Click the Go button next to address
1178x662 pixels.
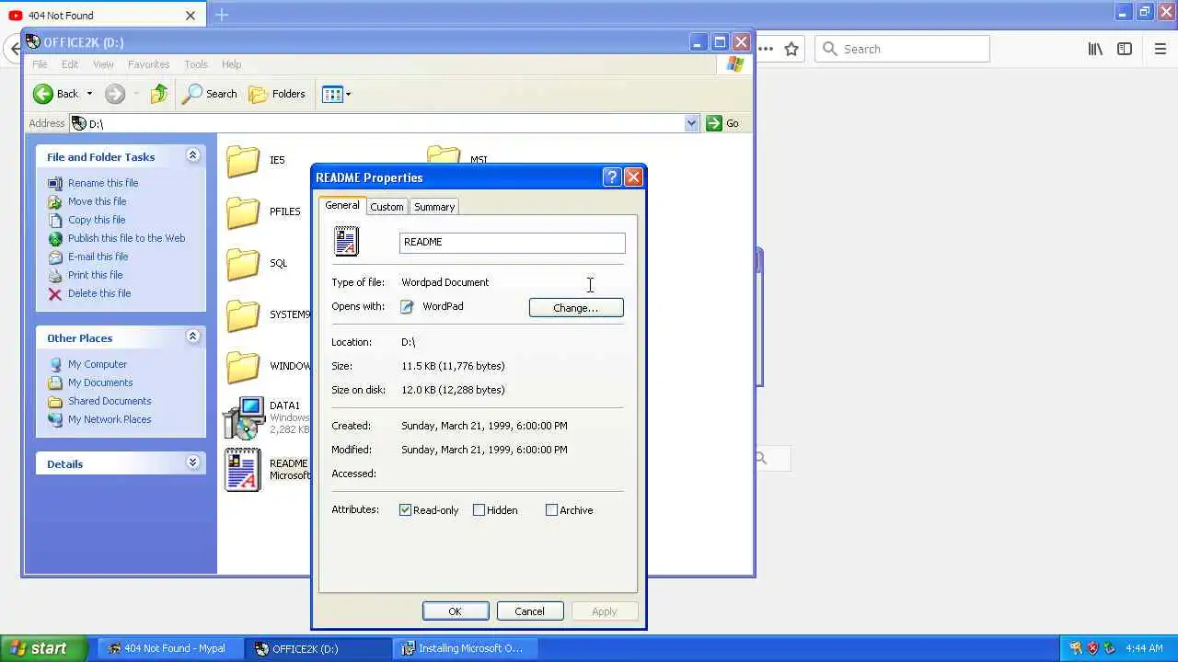(x=722, y=123)
